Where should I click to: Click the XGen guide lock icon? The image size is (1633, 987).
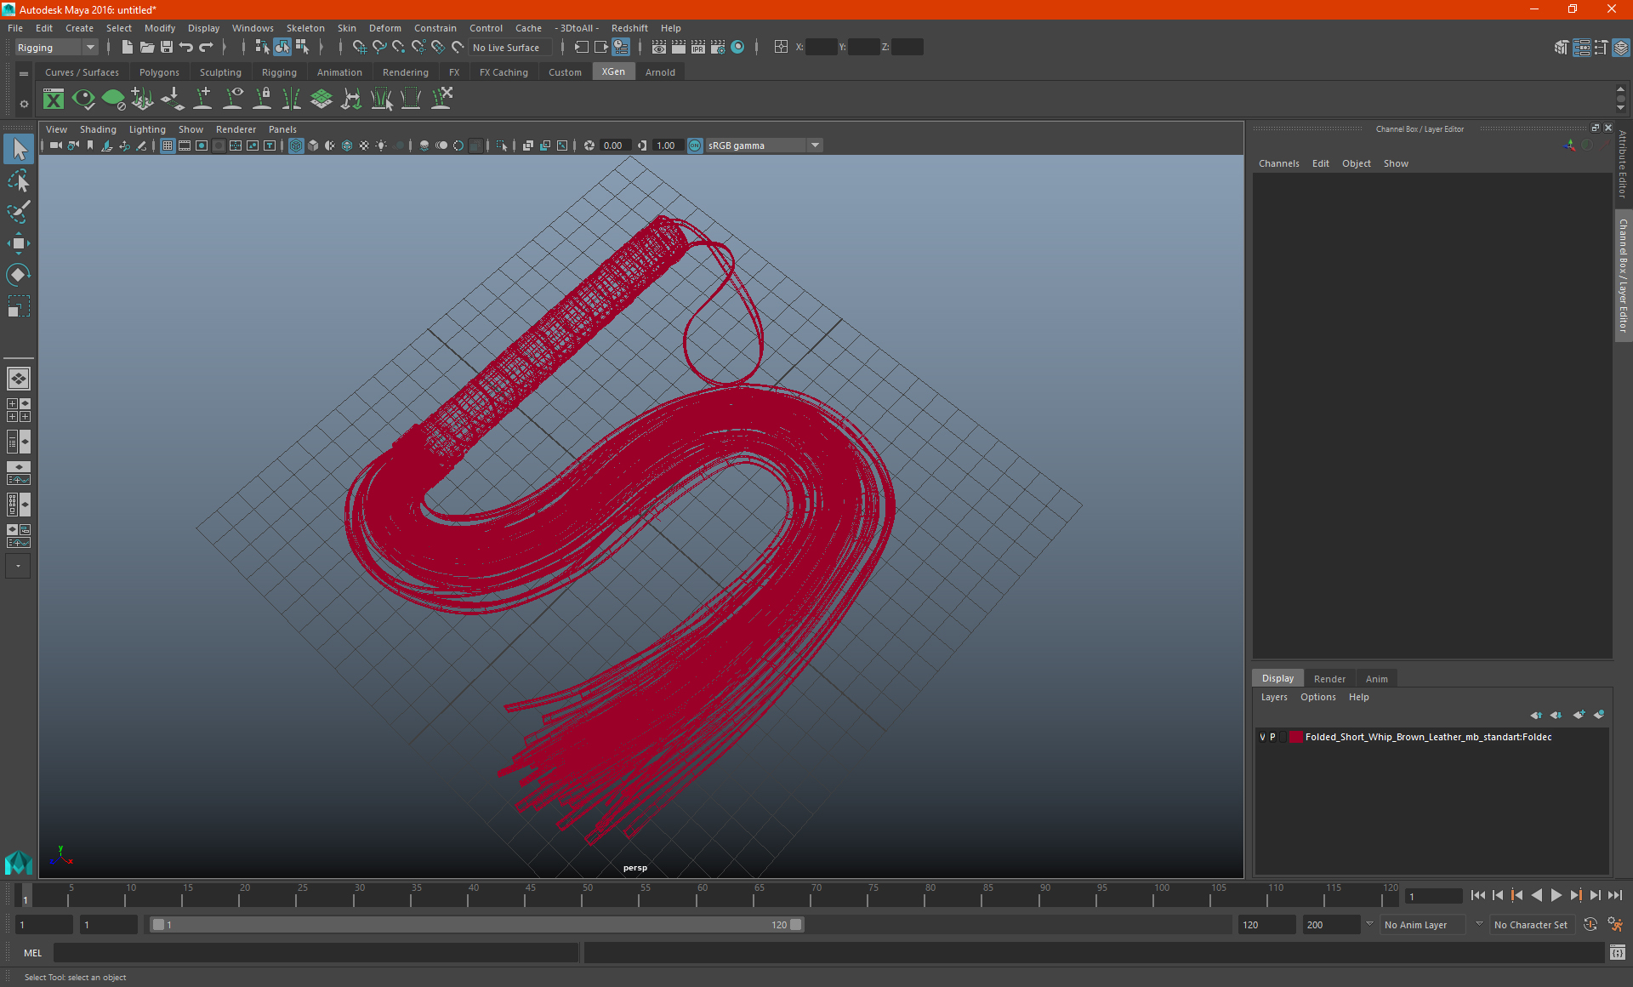click(x=262, y=100)
